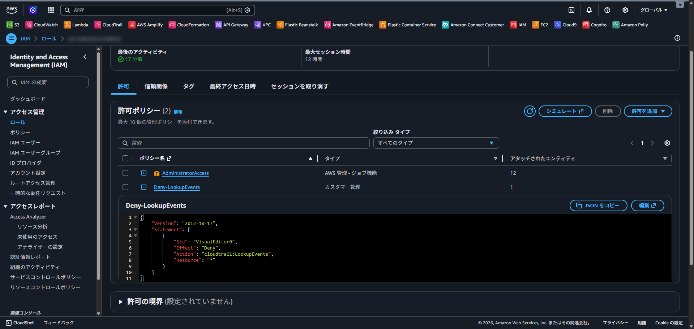The image size is (694, 329).
Task: Open the グローバル region dropdown
Action: coord(654,10)
